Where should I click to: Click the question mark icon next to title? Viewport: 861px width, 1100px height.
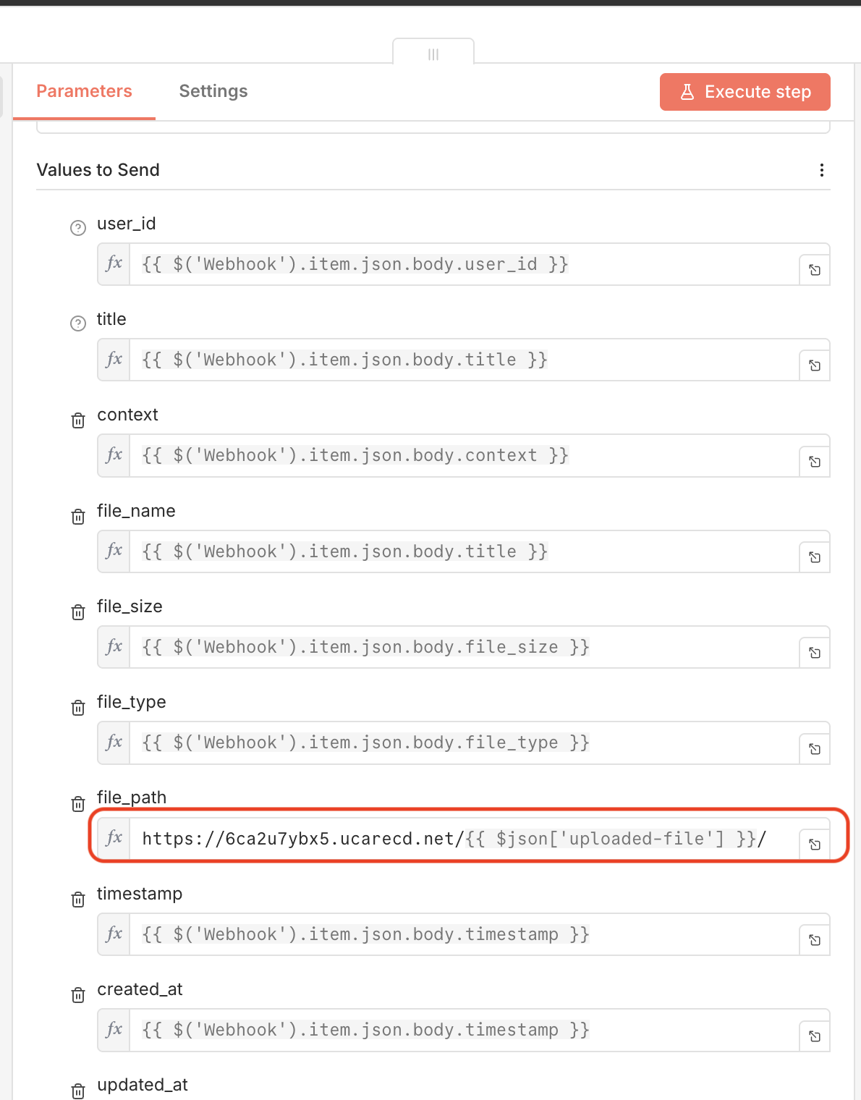click(x=77, y=323)
